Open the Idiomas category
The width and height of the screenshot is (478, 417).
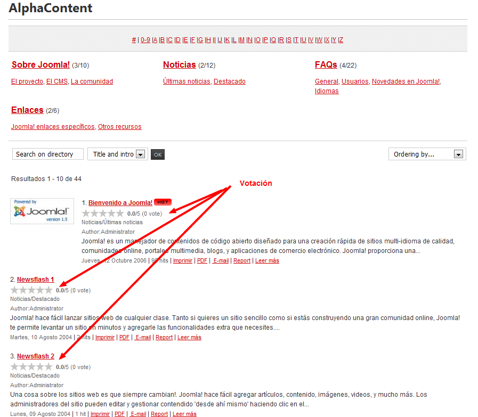coord(327,91)
